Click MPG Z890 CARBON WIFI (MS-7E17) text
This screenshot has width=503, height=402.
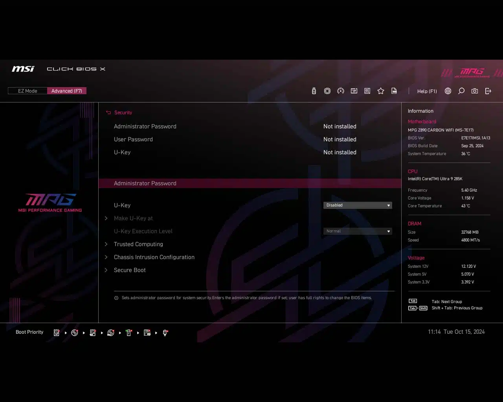pos(441,130)
